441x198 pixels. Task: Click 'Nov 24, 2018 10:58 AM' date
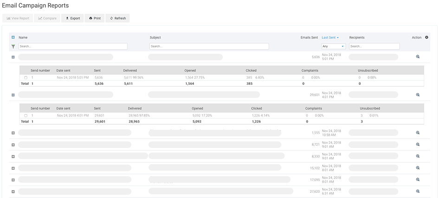(x=331, y=133)
